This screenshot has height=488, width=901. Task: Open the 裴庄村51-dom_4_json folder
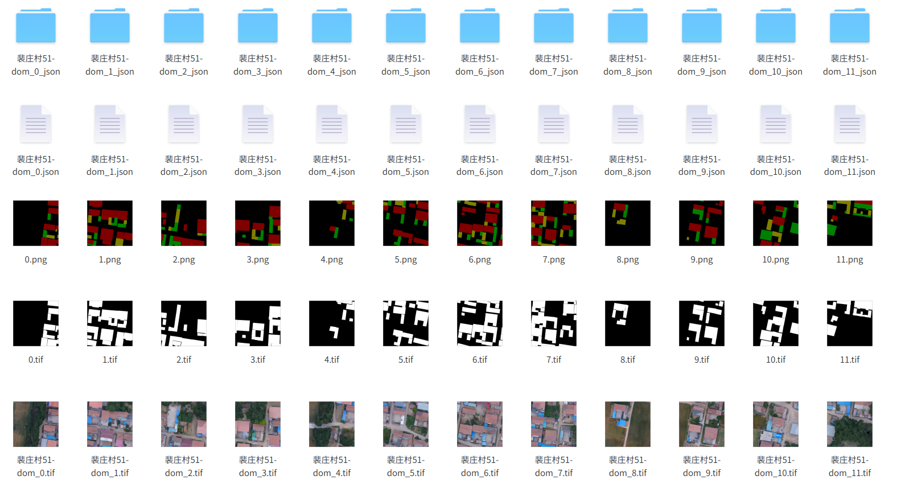click(332, 26)
